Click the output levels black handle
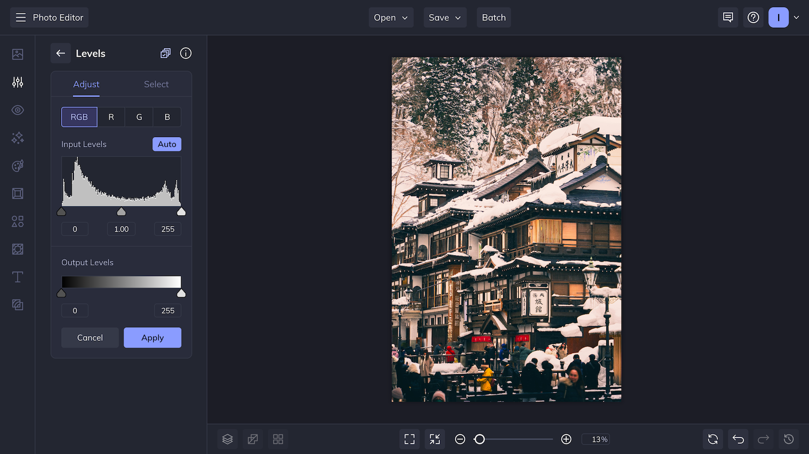809x454 pixels. 61,293
